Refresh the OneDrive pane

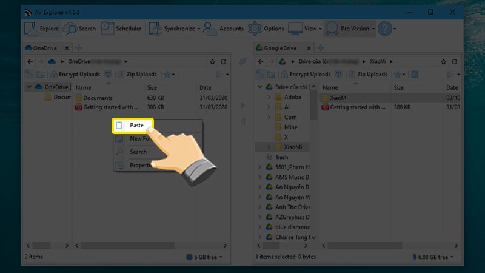(x=223, y=62)
